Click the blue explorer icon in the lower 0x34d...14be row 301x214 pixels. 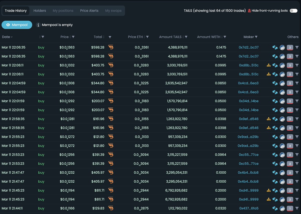click(x=275, y=110)
